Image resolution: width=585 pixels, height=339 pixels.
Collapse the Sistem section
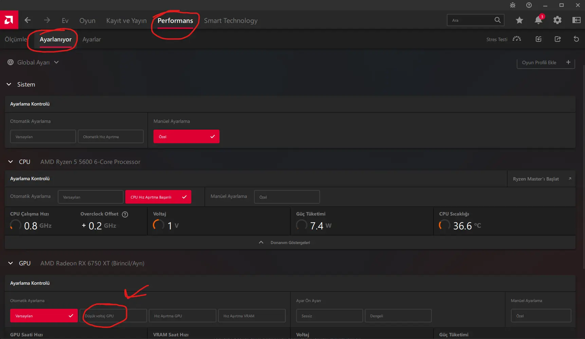tap(9, 84)
